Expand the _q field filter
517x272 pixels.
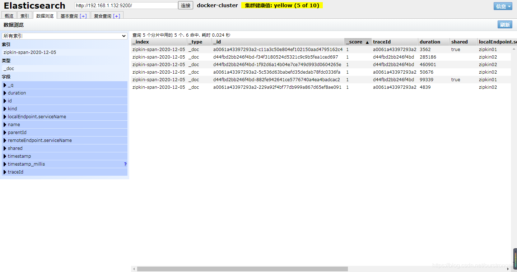coord(65,85)
